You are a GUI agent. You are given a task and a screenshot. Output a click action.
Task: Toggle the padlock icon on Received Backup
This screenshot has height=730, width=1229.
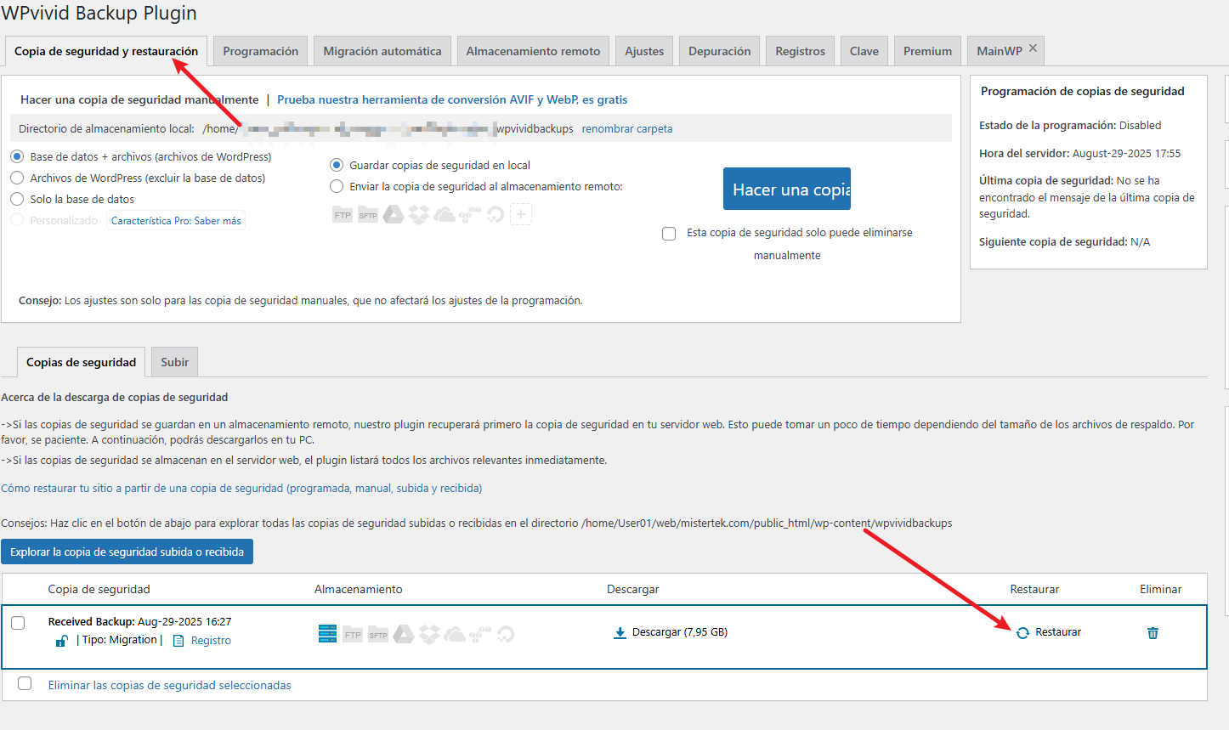click(61, 641)
